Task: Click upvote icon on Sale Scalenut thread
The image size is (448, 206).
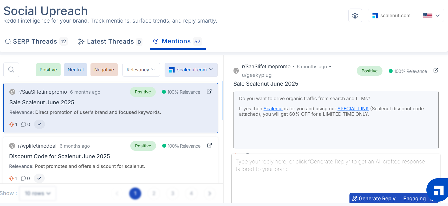Action: pos(12,124)
